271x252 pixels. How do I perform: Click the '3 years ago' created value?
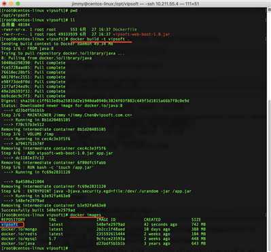pyautogui.click(x=157, y=243)
